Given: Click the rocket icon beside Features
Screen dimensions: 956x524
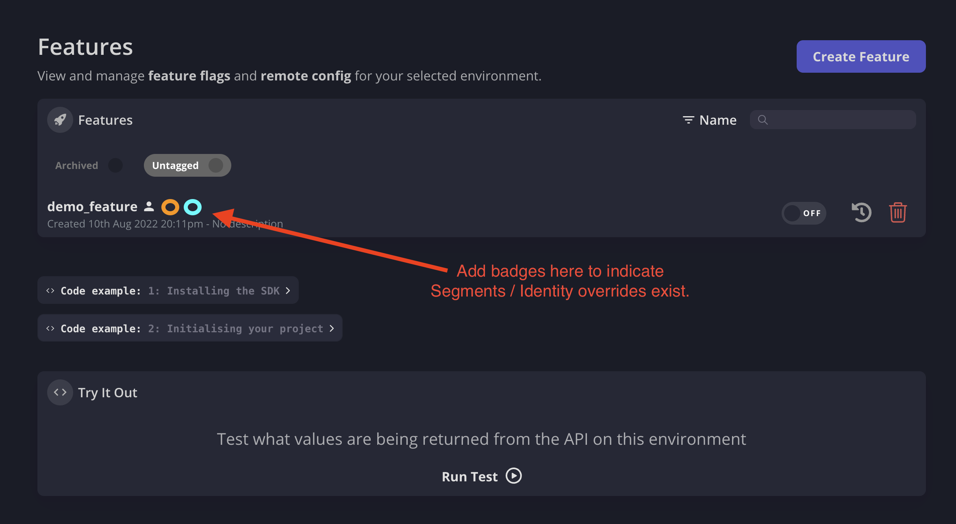Looking at the screenshot, I should (60, 119).
